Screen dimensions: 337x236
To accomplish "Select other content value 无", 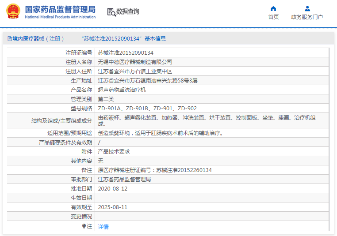I will coord(100,161).
